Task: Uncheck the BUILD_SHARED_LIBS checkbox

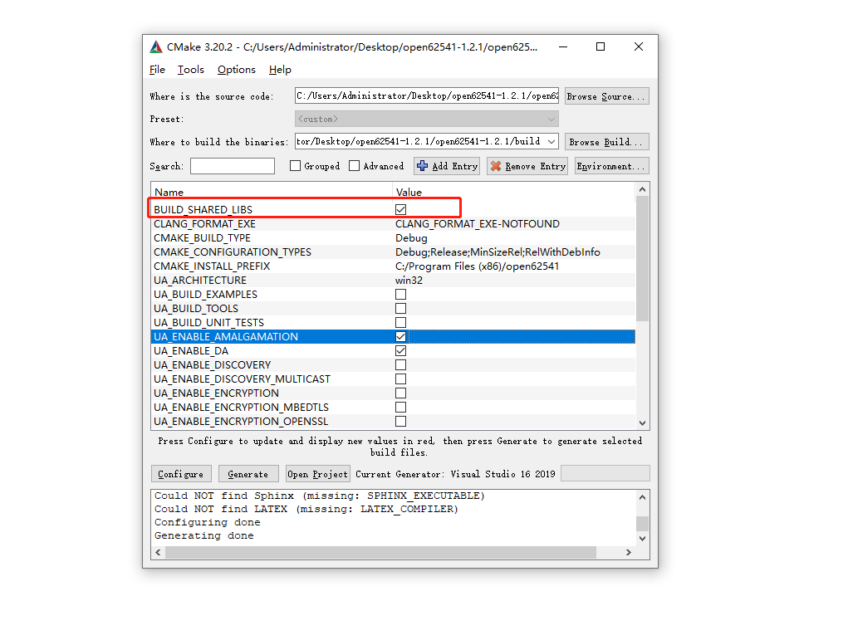Action: pyautogui.click(x=400, y=209)
